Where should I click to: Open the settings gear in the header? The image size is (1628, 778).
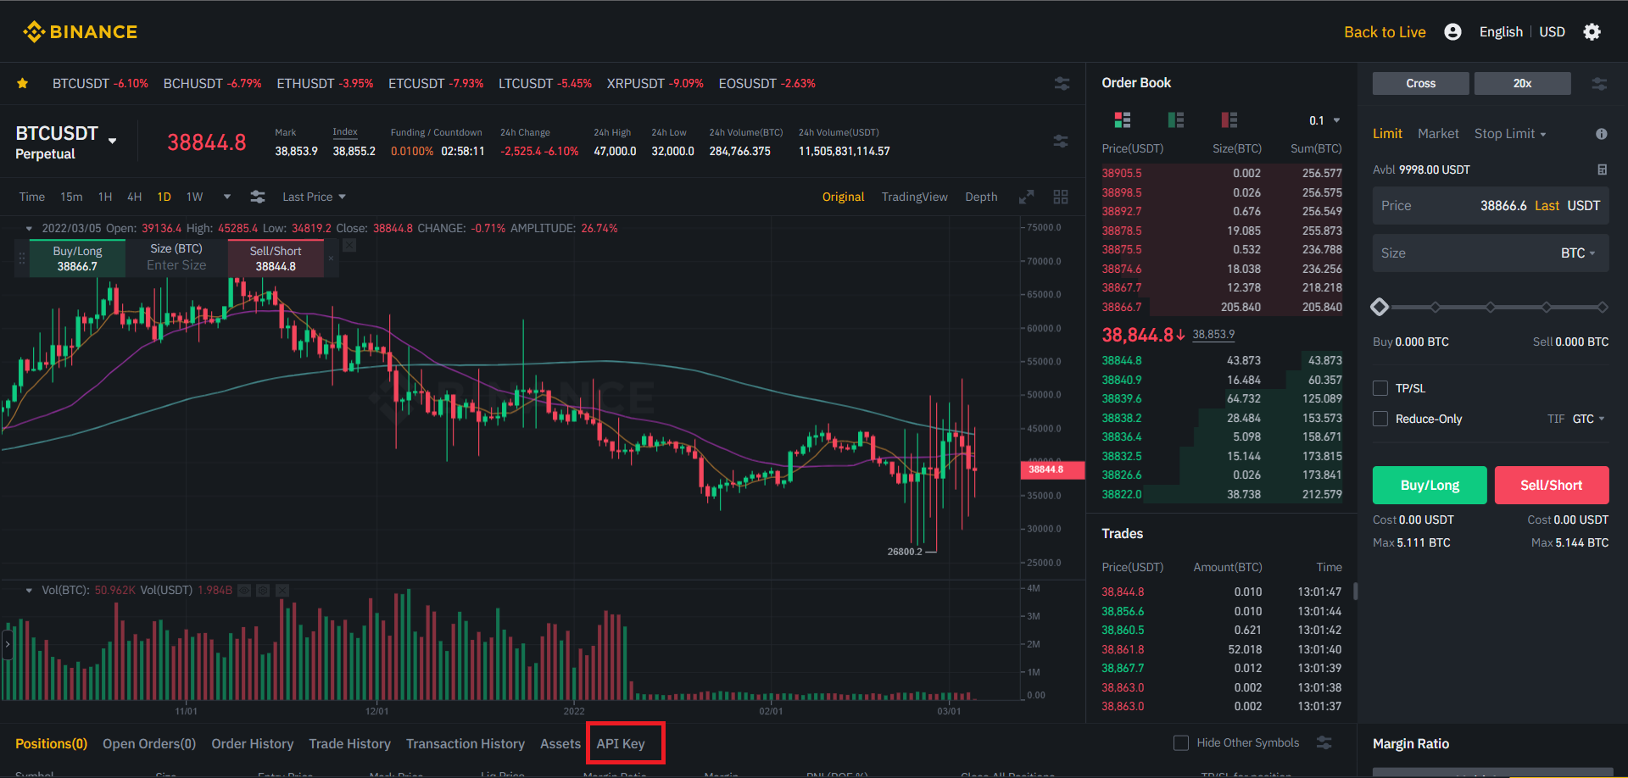(1592, 32)
